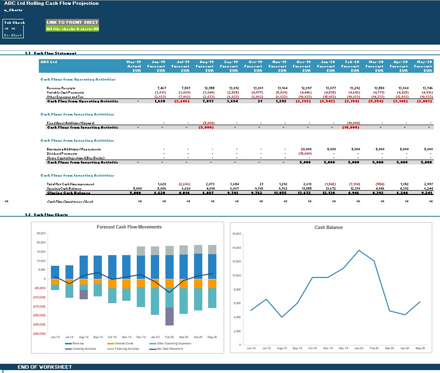Click the Investing Activities legend marker
This screenshot has height=373, width=440.
pyautogui.click(x=68, y=349)
